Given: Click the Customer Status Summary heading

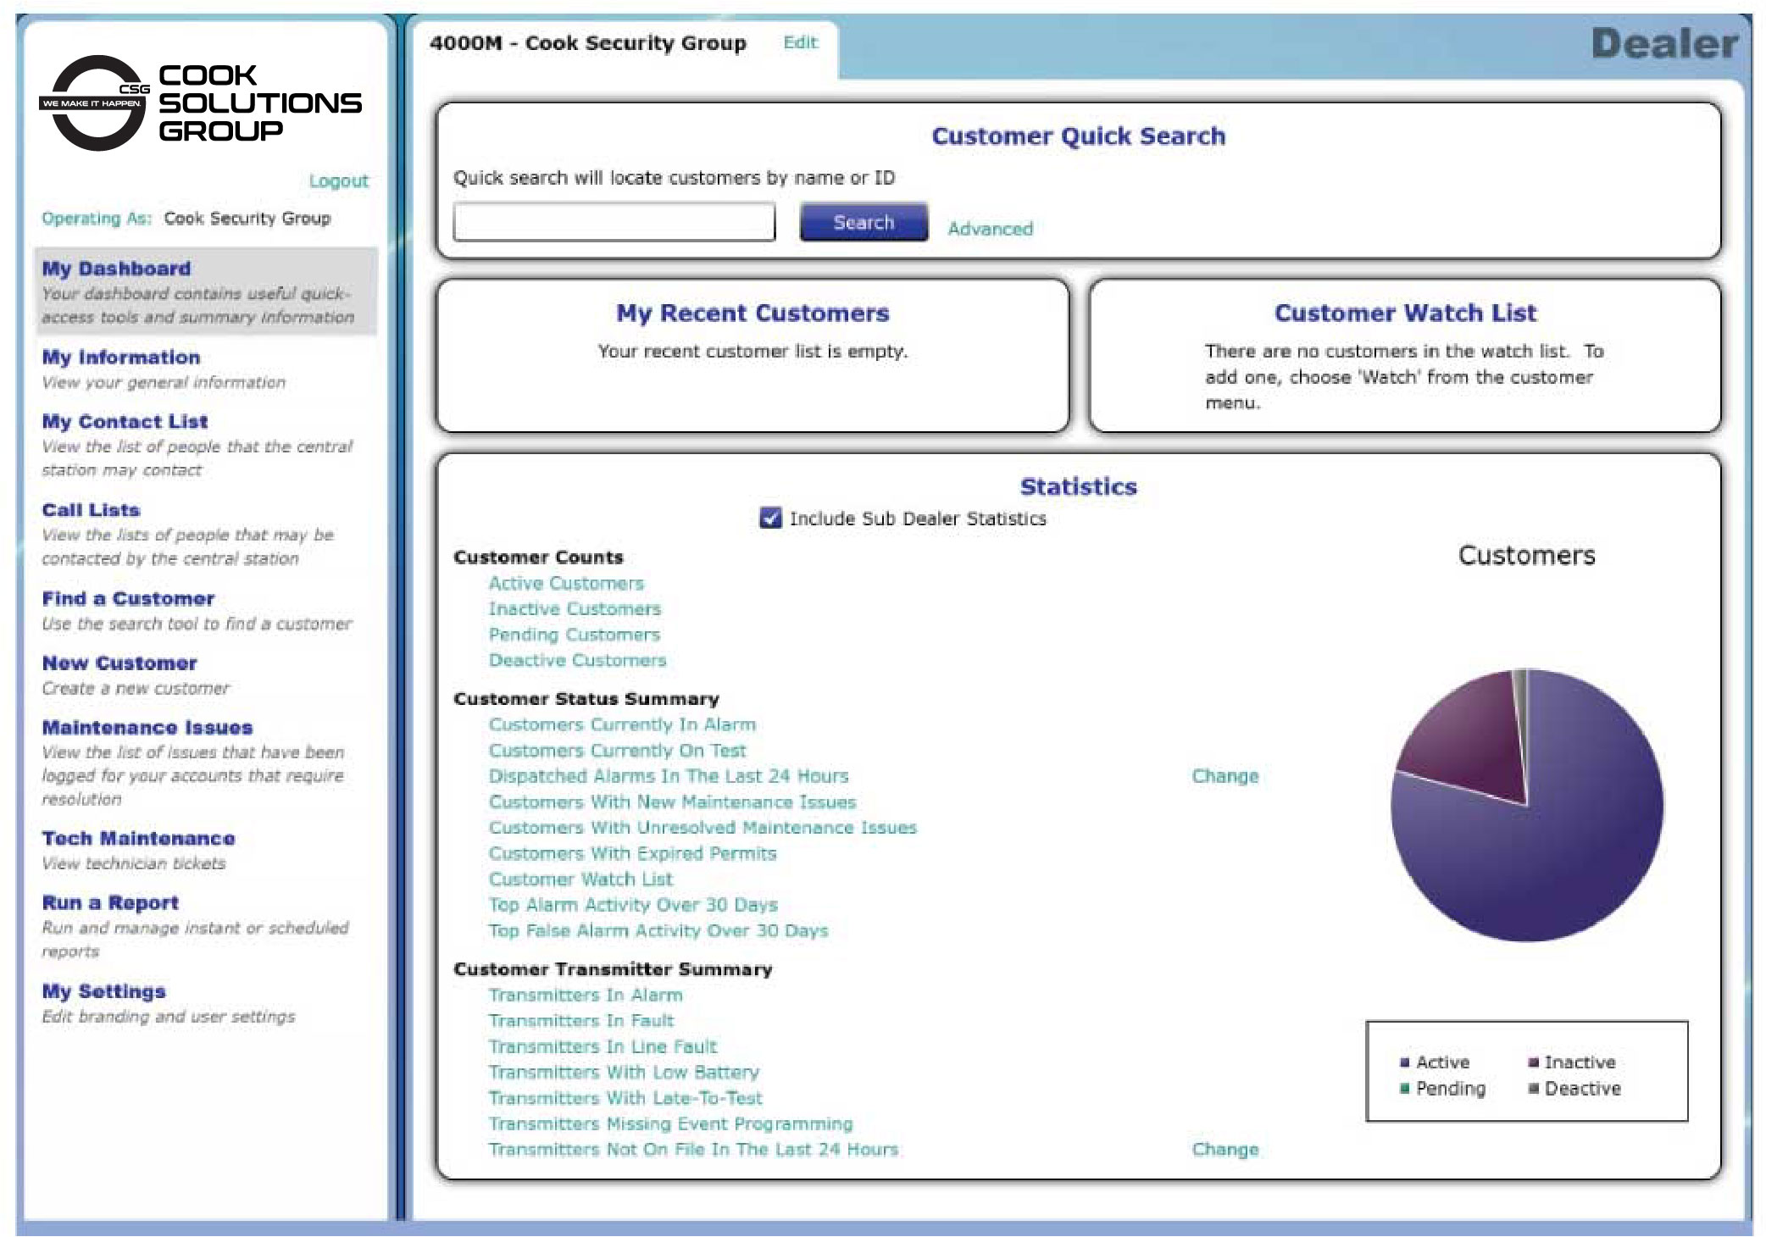Looking at the screenshot, I should point(586,699).
